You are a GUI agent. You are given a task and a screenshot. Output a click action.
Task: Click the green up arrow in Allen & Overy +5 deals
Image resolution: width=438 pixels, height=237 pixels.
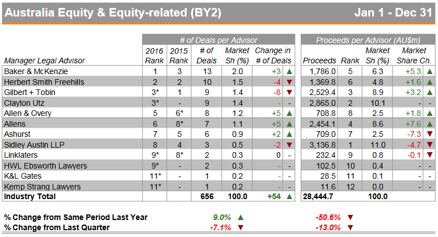coord(289,113)
